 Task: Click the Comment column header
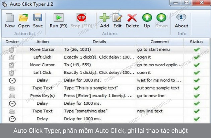160,42
